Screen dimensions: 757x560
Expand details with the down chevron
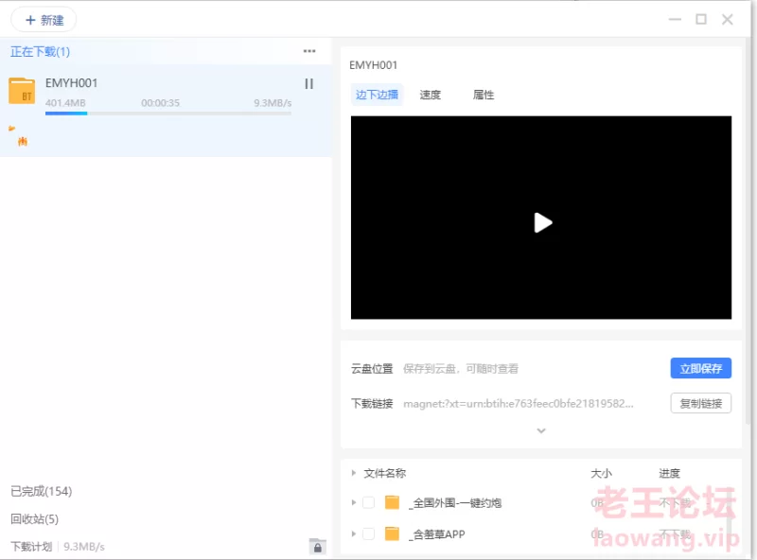(541, 430)
